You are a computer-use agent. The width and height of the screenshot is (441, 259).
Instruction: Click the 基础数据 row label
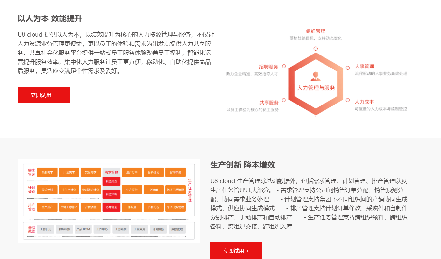click(x=32, y=229)
